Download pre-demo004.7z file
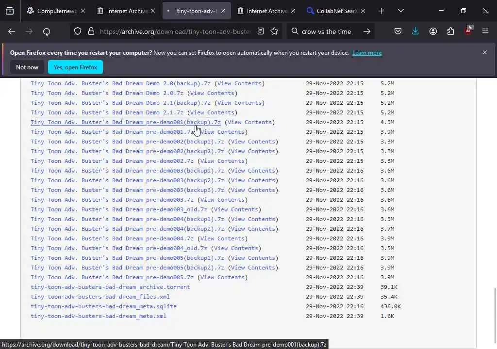The width and height of the screenshot is (497, 349). point(112,238)
